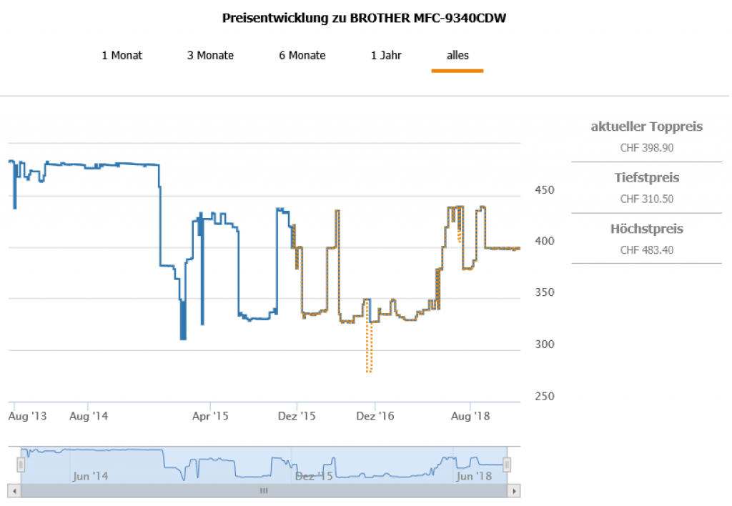Click the Dez '16 x-axis label

pos(375,415)
